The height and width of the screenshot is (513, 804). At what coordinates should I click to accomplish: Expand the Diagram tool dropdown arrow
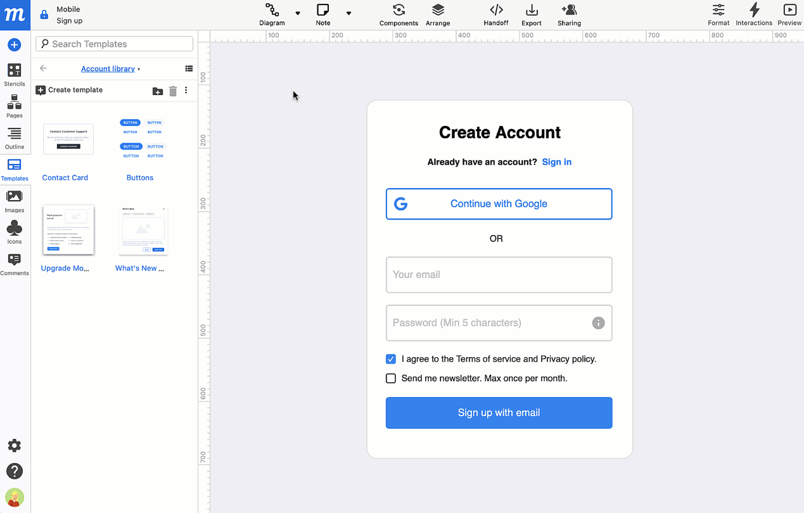(298, 14)
